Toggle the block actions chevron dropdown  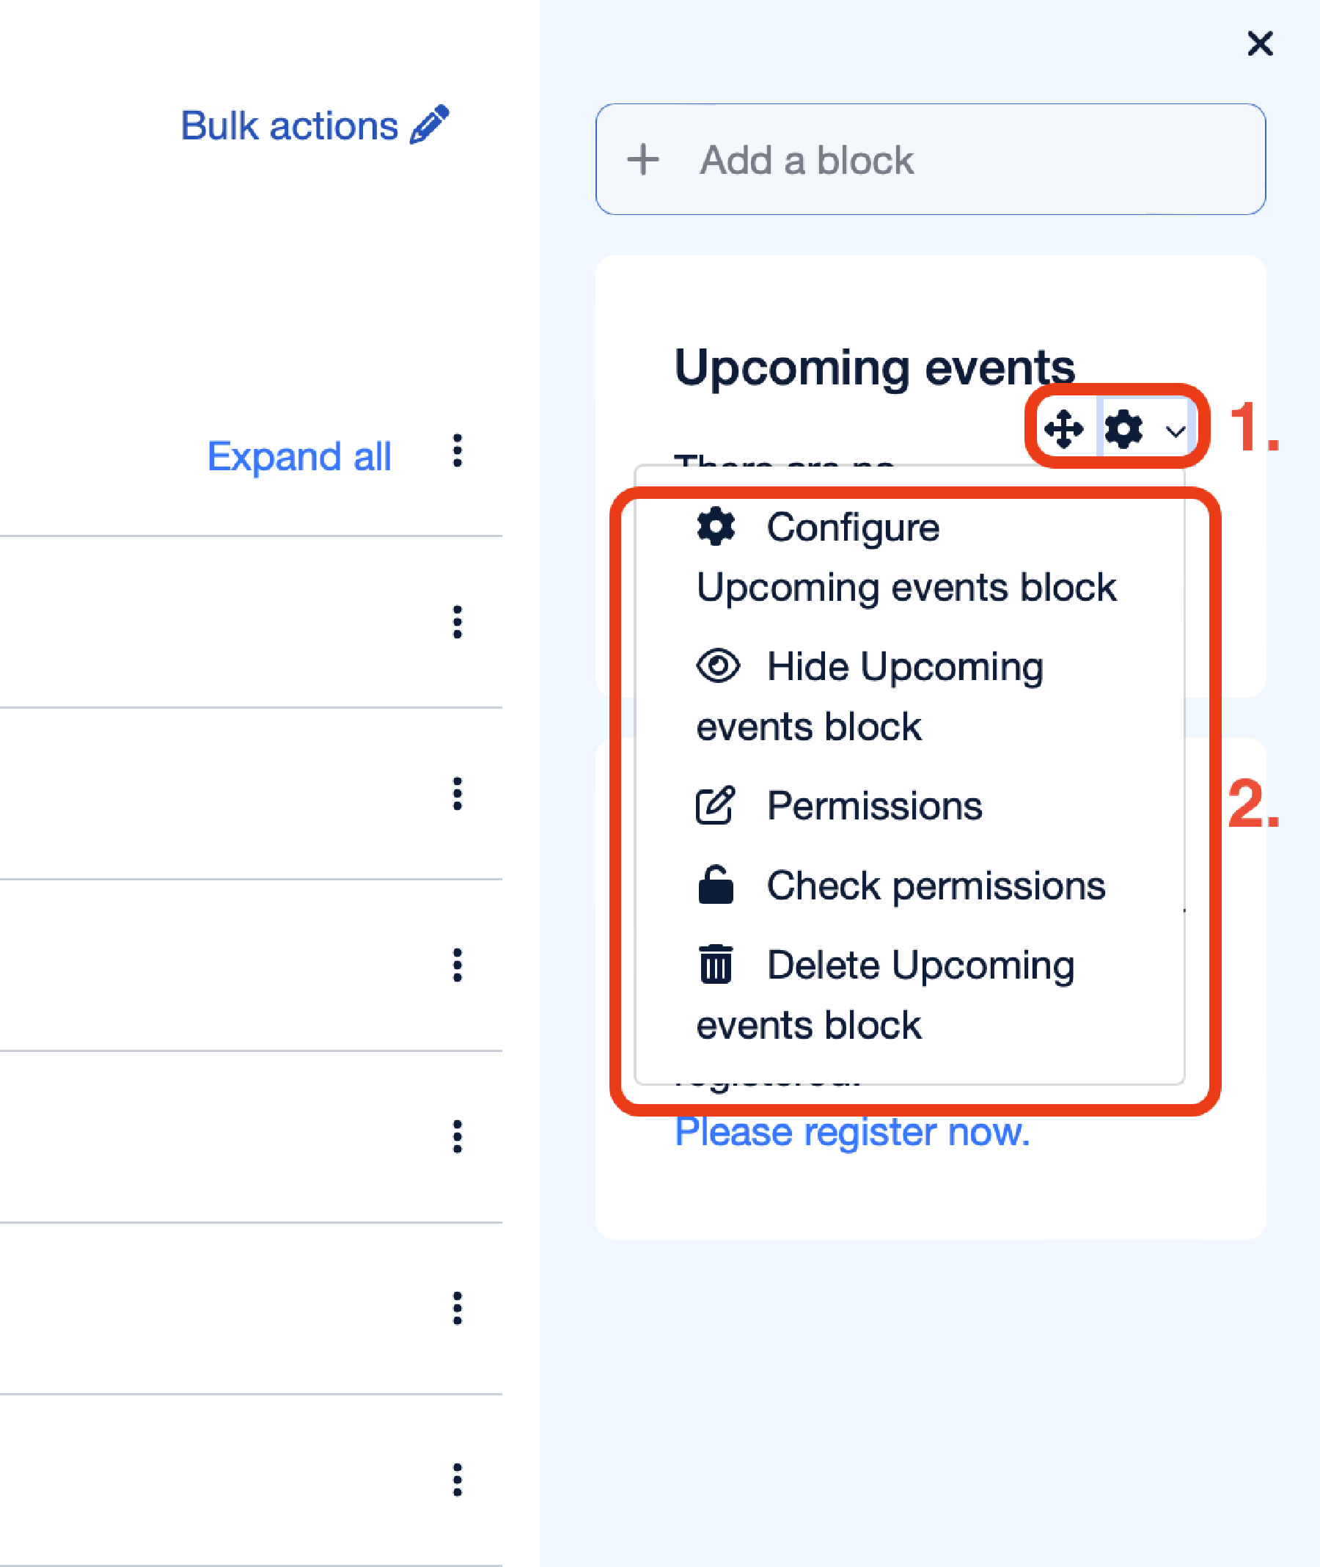pos(1175,431)
